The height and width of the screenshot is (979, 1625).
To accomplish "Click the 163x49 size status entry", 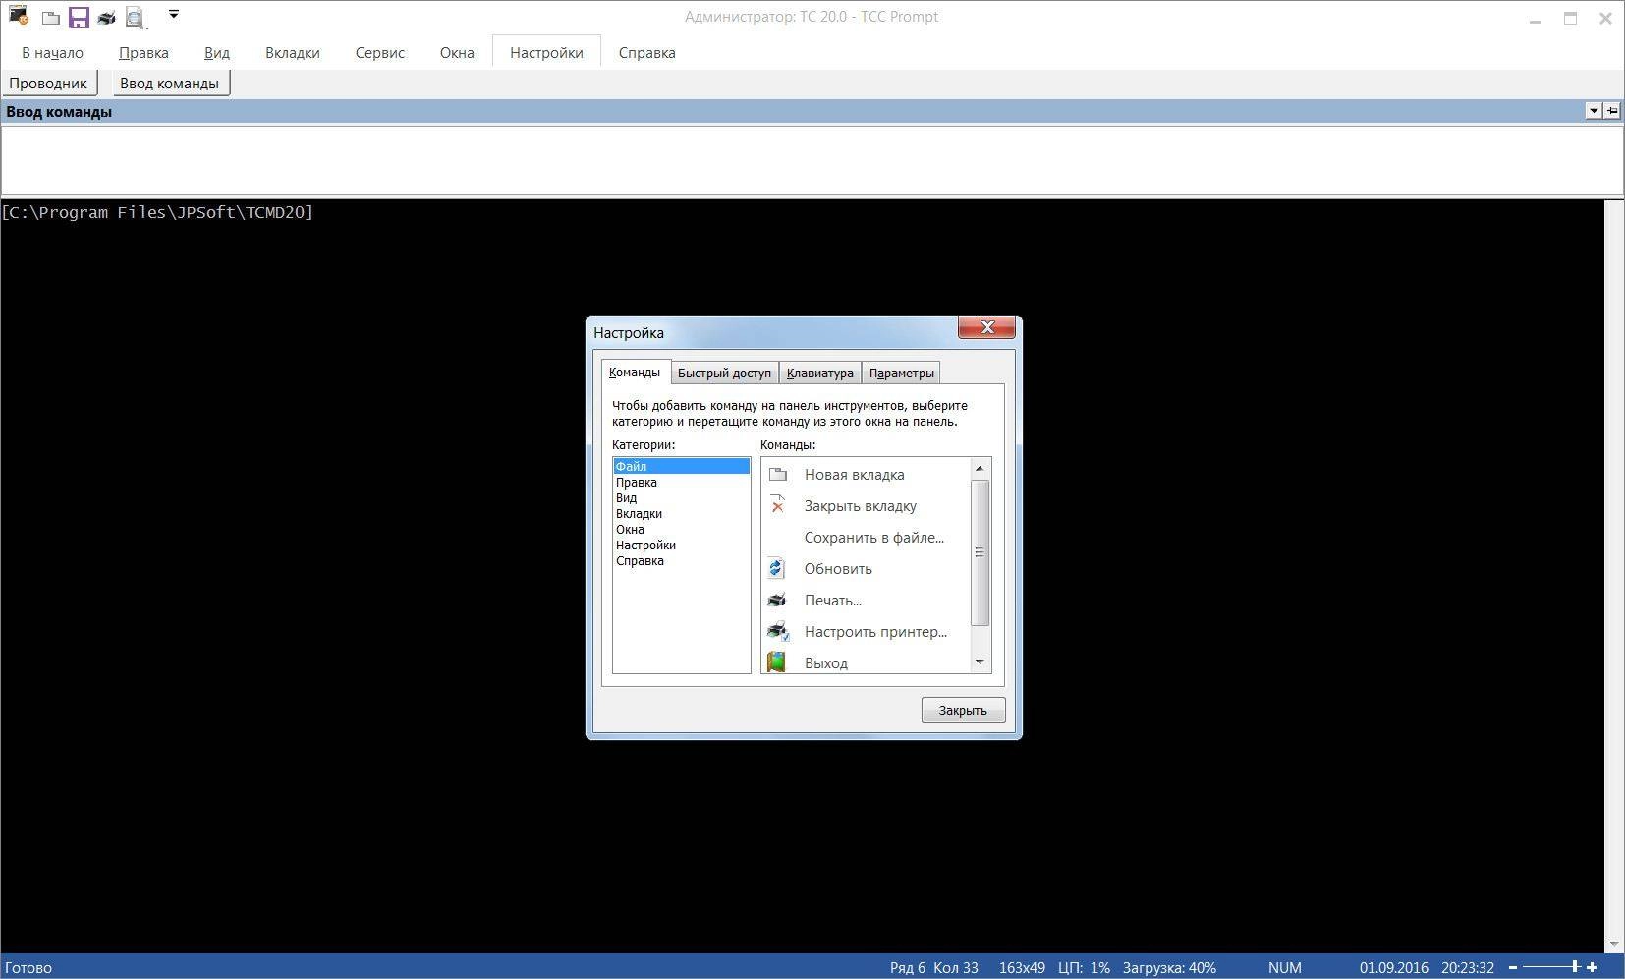I will (x=1022, y=967).
